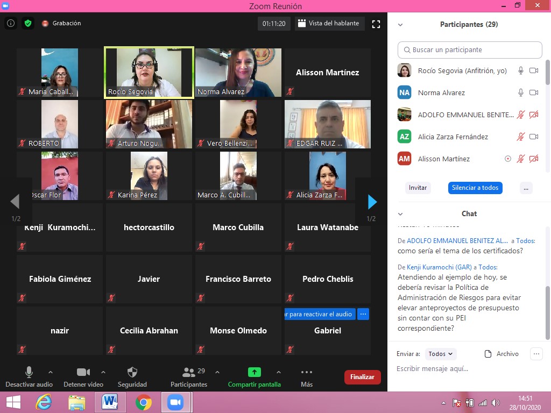Open more options on Gabriel's tile

point(363,314)
